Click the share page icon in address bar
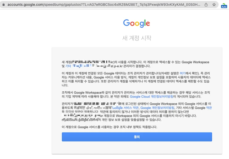 pos(206,5)
